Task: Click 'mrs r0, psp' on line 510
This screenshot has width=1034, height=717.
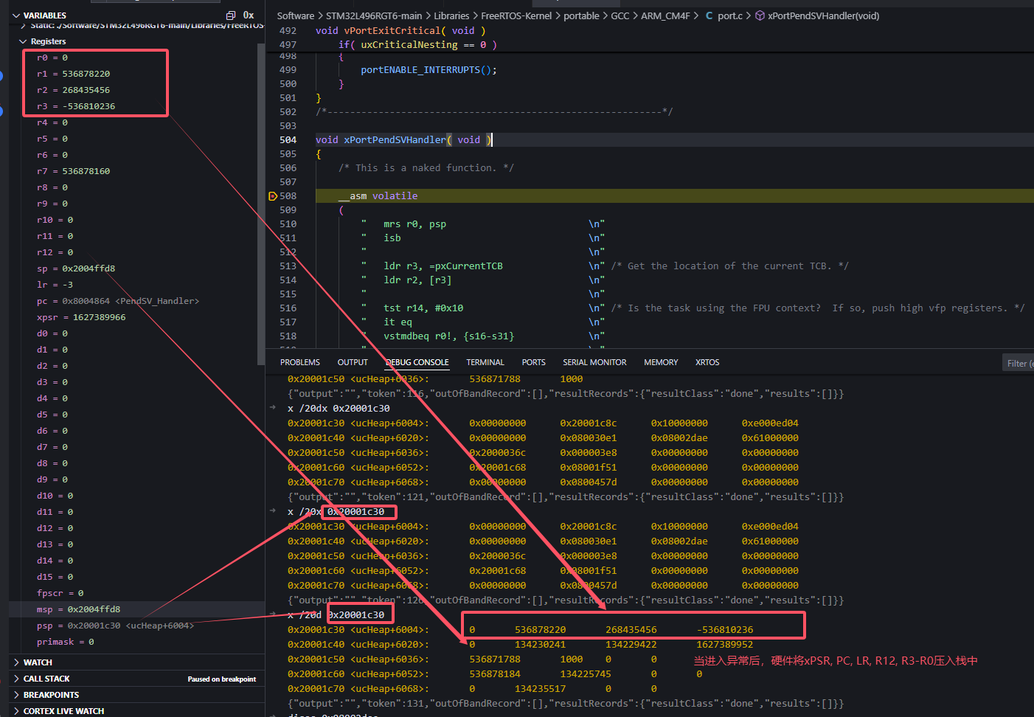Action: (x=414, y=224)
